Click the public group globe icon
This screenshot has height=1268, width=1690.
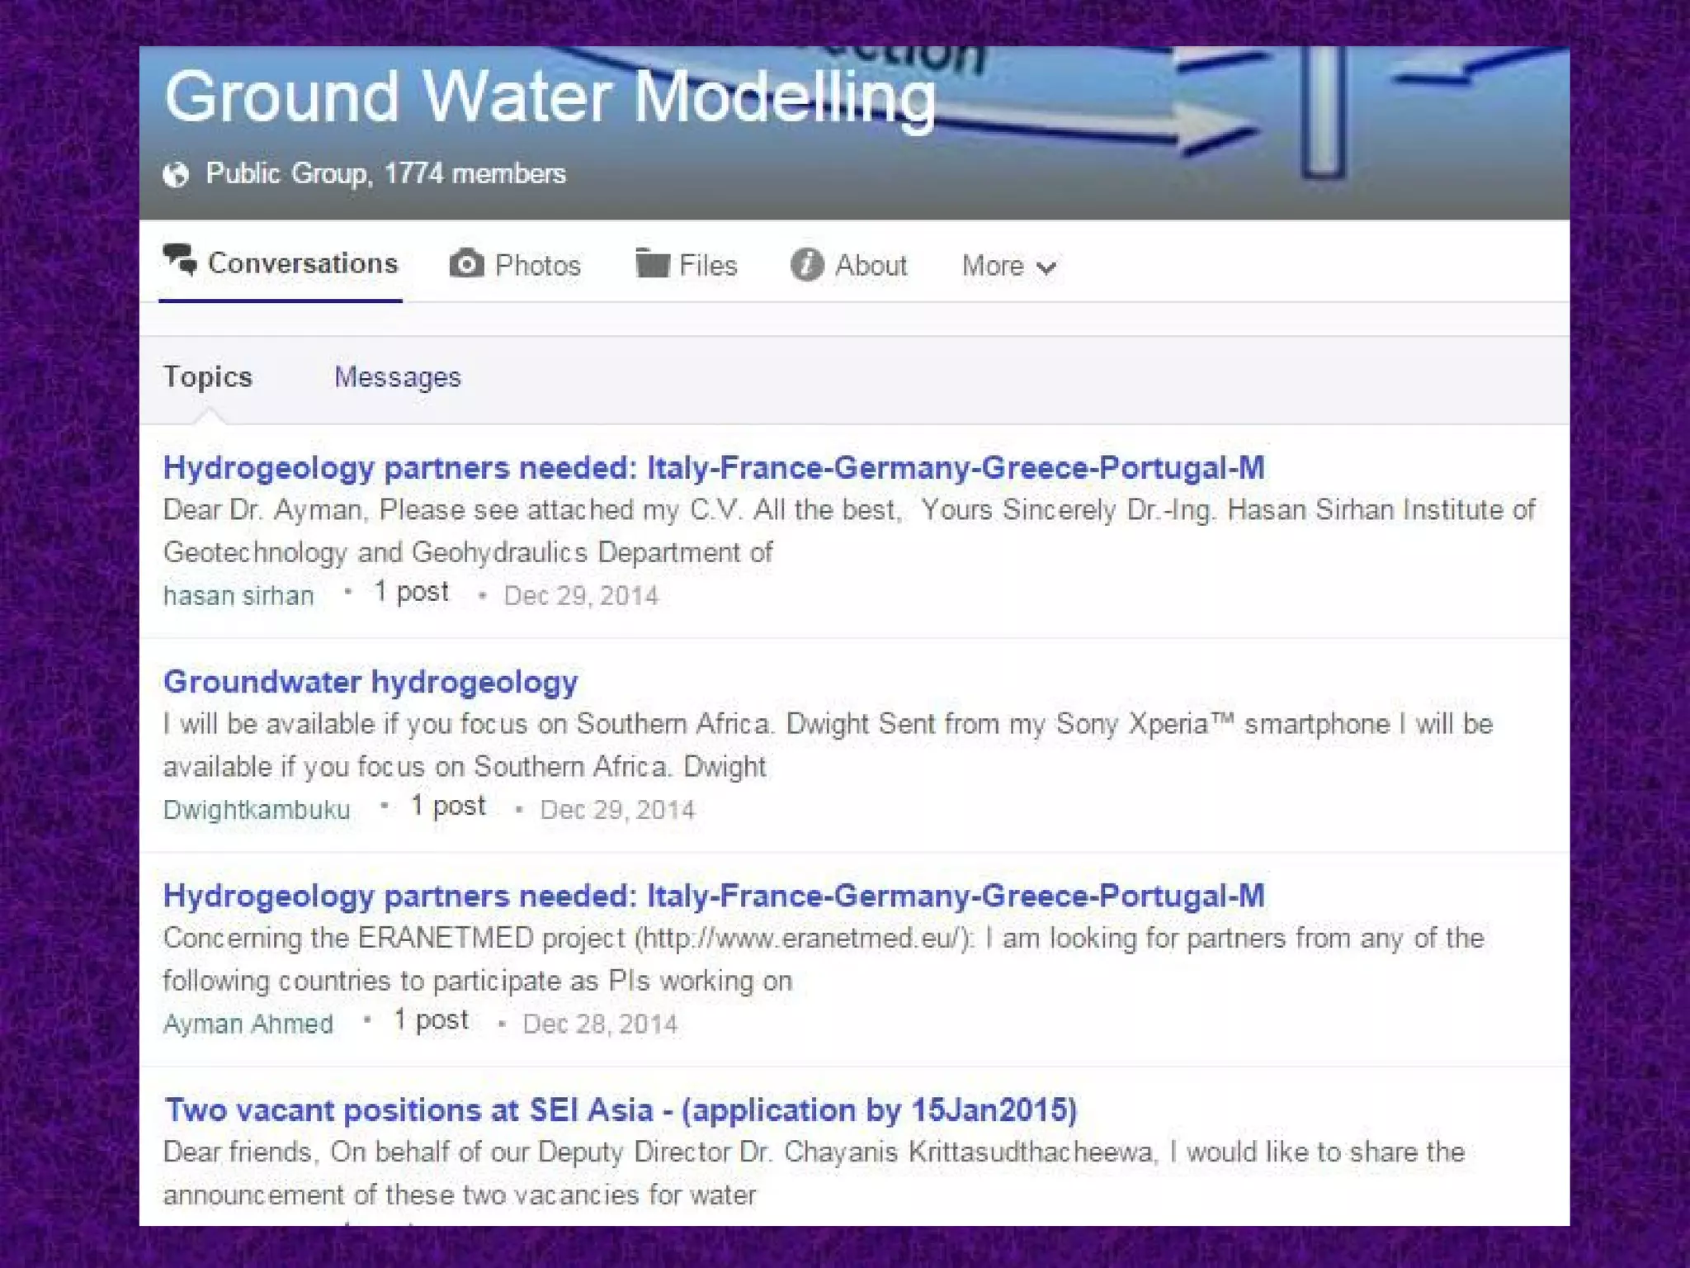[176, 175]
